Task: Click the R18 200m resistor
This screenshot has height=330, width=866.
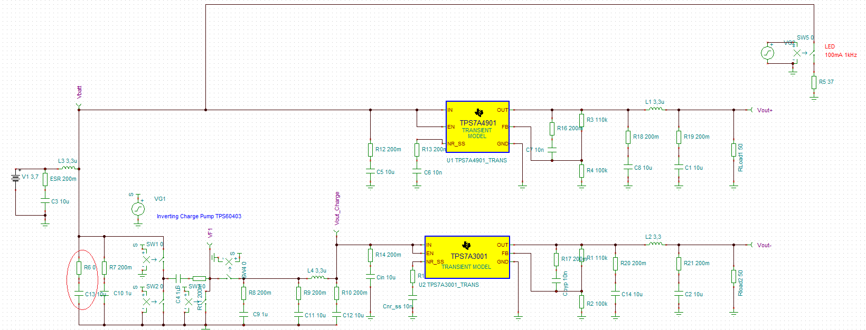Action: pyautogui.click(x=628, y=137)
